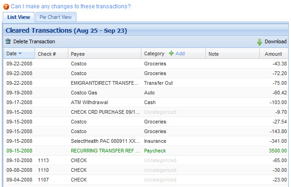Click the Costco Gas payee cell
This screenshot has width=291, height=187.
pos(84,93)
